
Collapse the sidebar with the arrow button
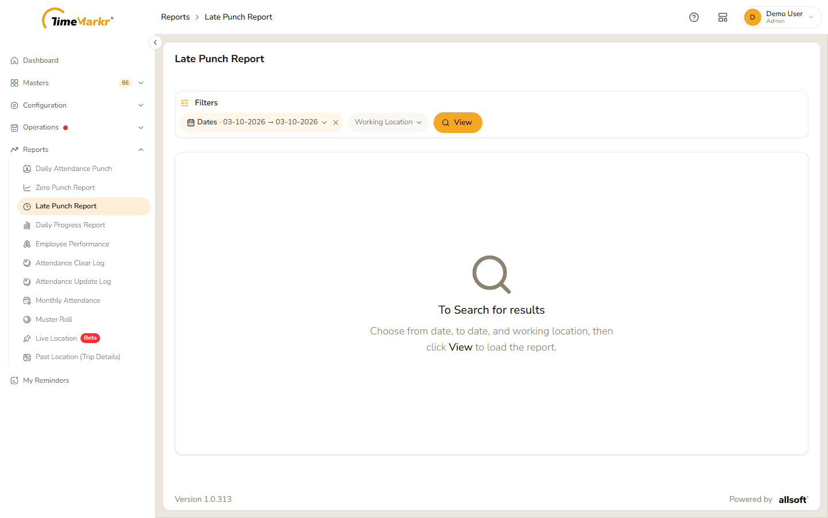pyautogui.click(x=155, y=43)
